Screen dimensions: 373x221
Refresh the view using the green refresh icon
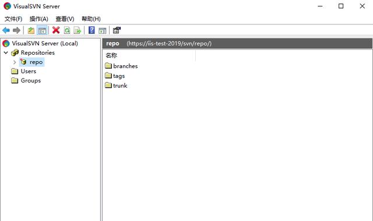pyautogui.click(x=67, y=30)
